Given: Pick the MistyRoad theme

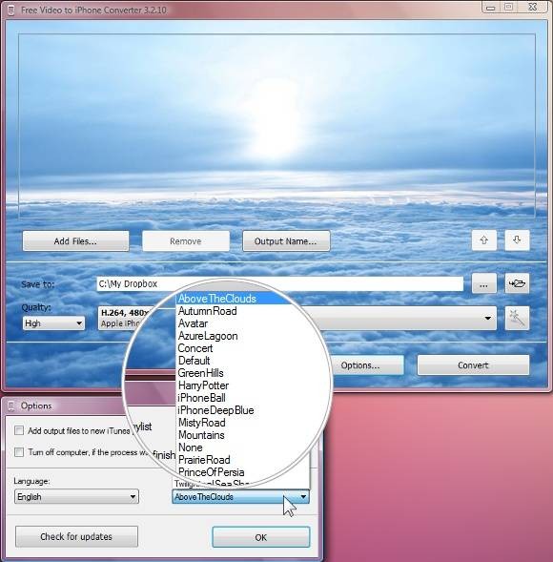Looking at the screenshot, I should tap(201, 423).
